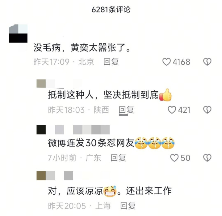Tap the 6281条评论 header
The width and height of the screenshot is (222, 216).
[111, 10]
